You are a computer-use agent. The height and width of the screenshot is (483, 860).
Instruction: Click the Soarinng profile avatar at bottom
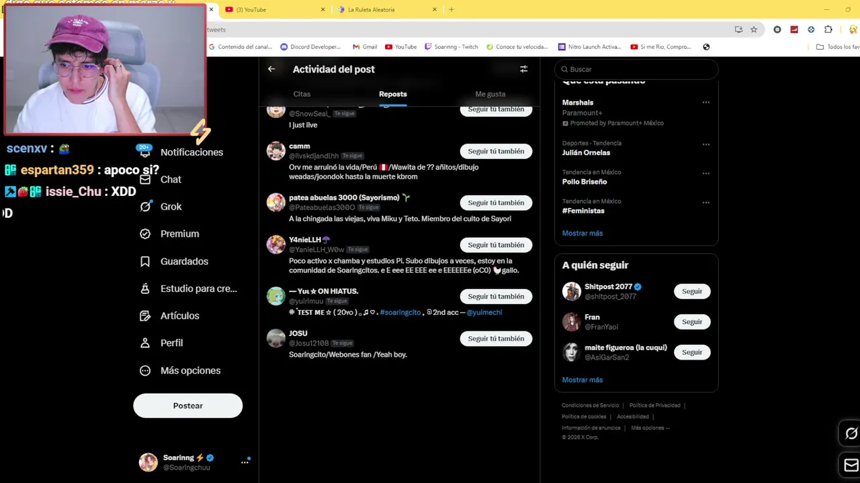coord(148,462)
